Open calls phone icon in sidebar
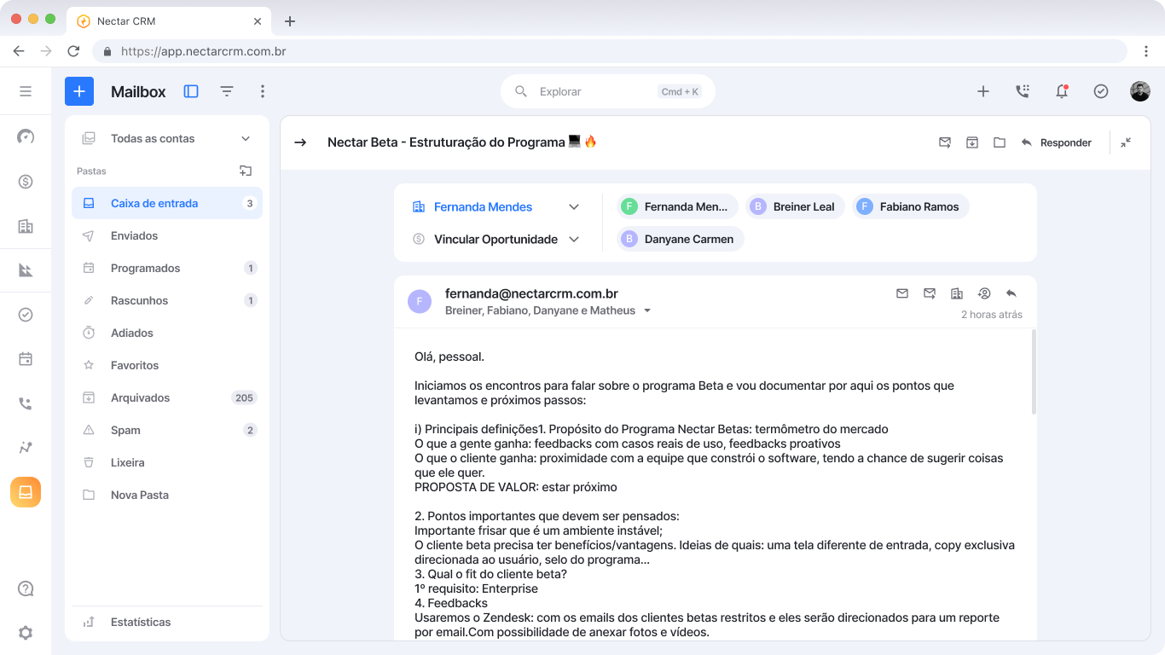 [26, 403]
